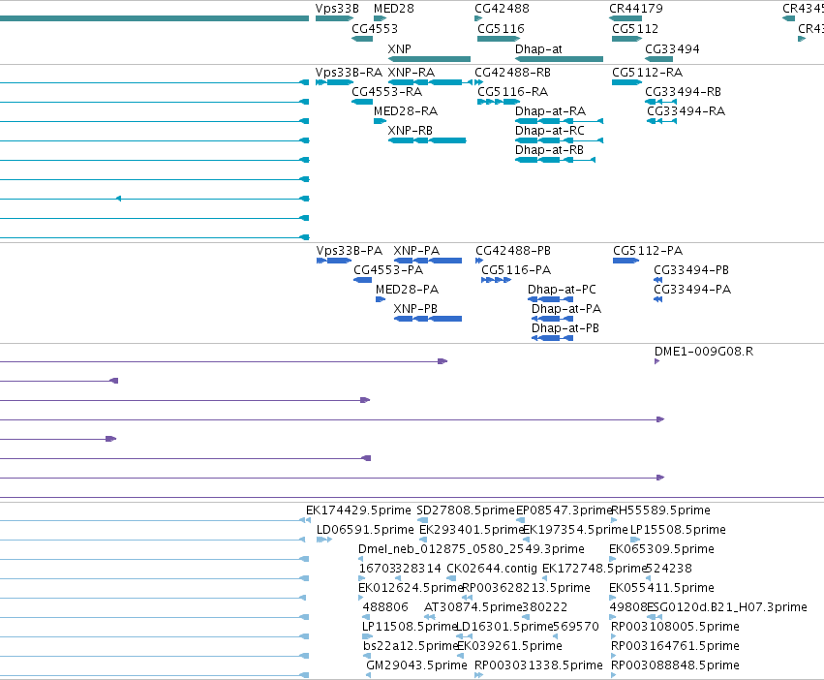The image size is (824, 680).
Task: Click the RH55589.5prime EST label
Action: tap(660, 510)
